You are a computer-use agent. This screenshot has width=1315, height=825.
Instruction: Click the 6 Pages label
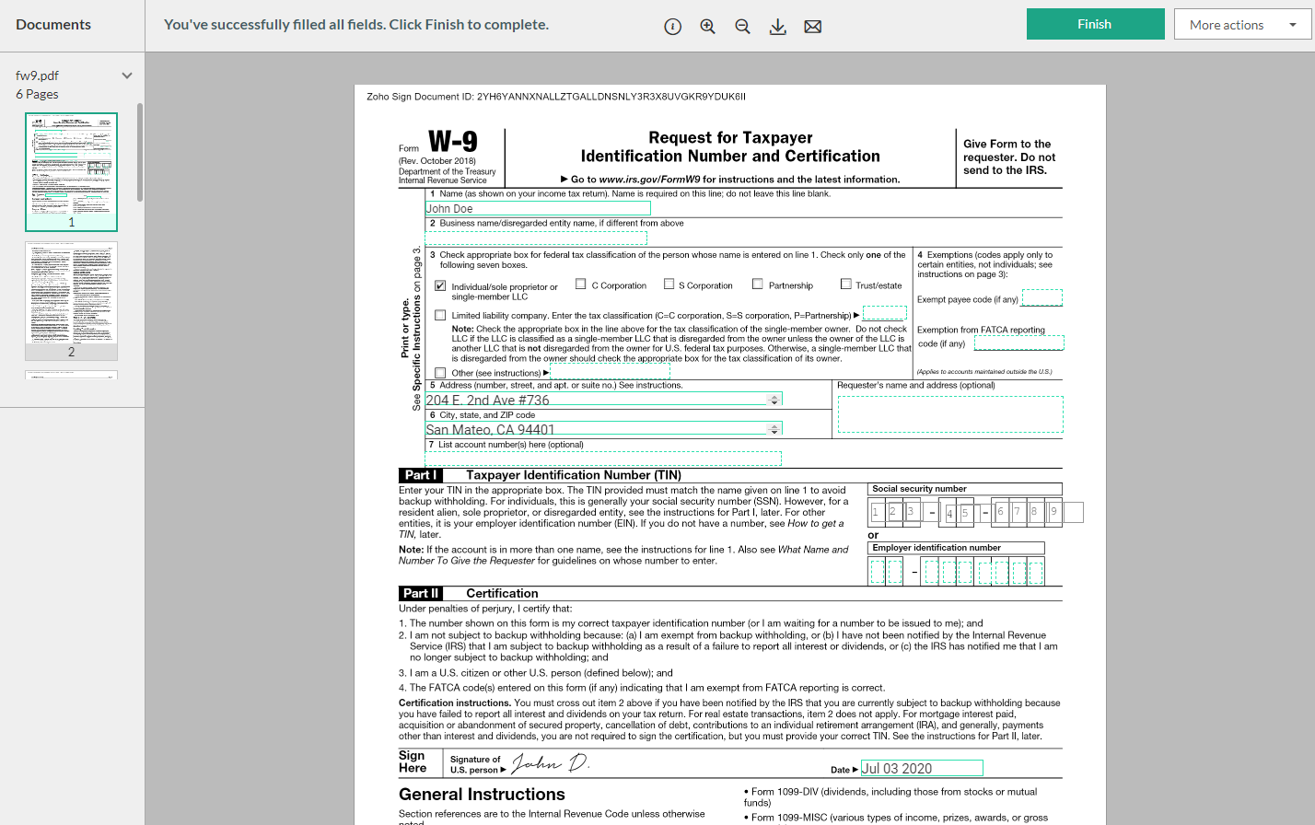(x=37, y=94)
